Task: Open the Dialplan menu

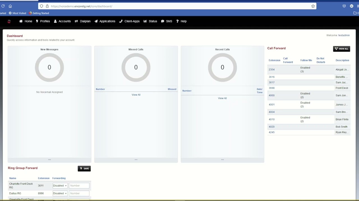Action: [82, 21]
